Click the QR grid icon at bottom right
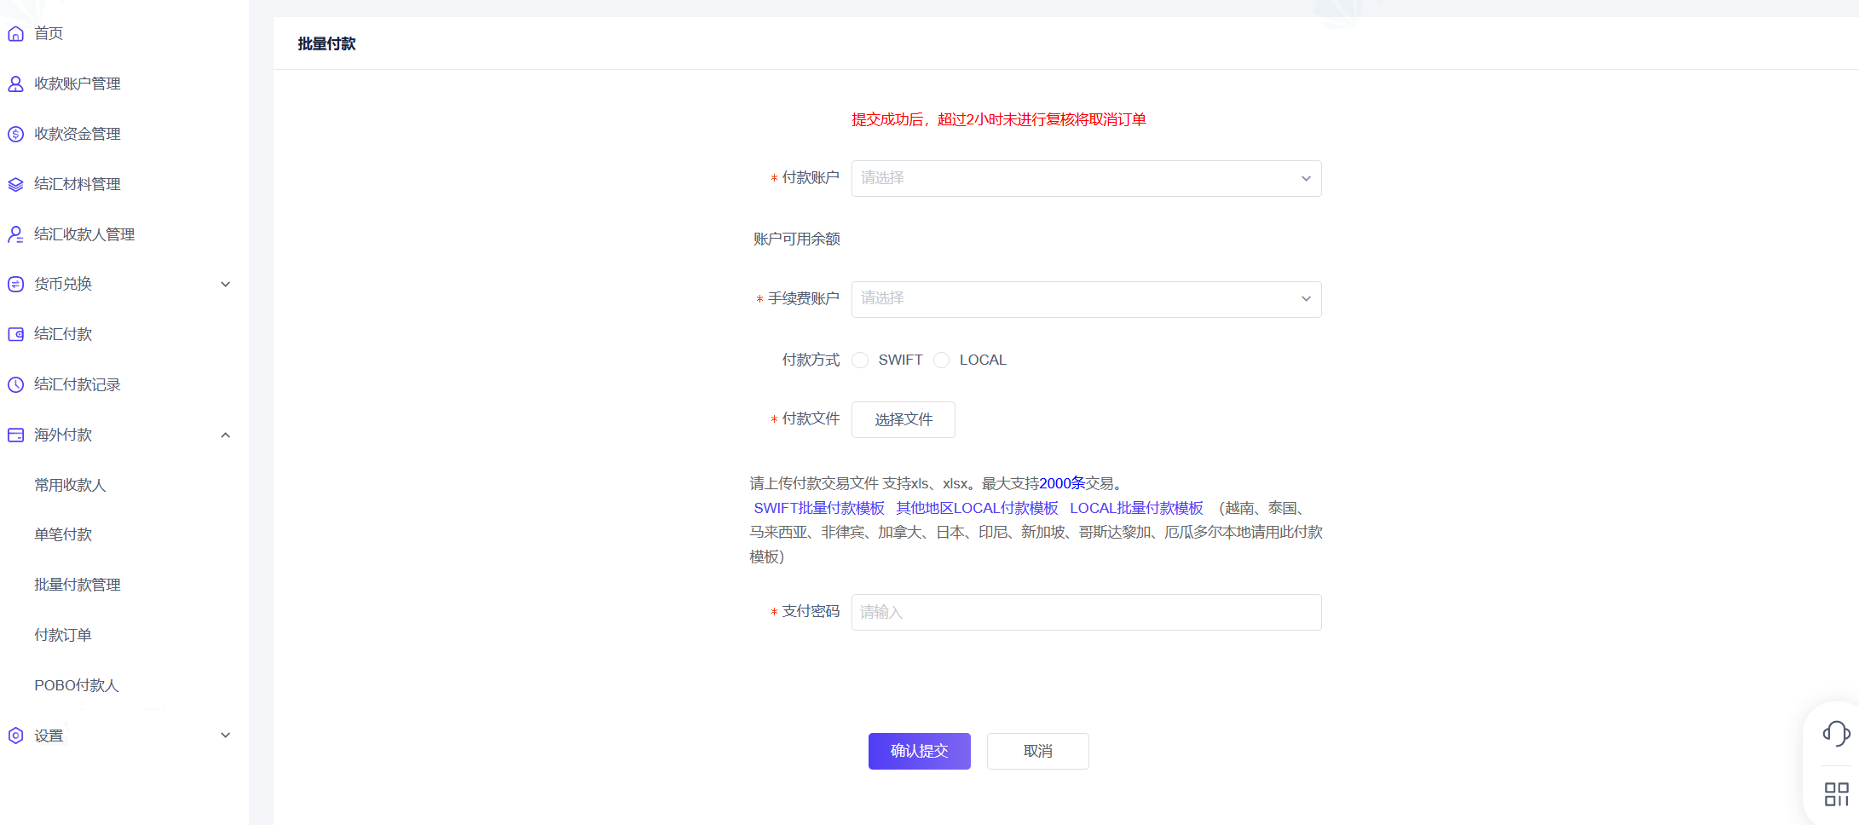This screenshot has width=1859, height=825. click(x=1836, y=794)
